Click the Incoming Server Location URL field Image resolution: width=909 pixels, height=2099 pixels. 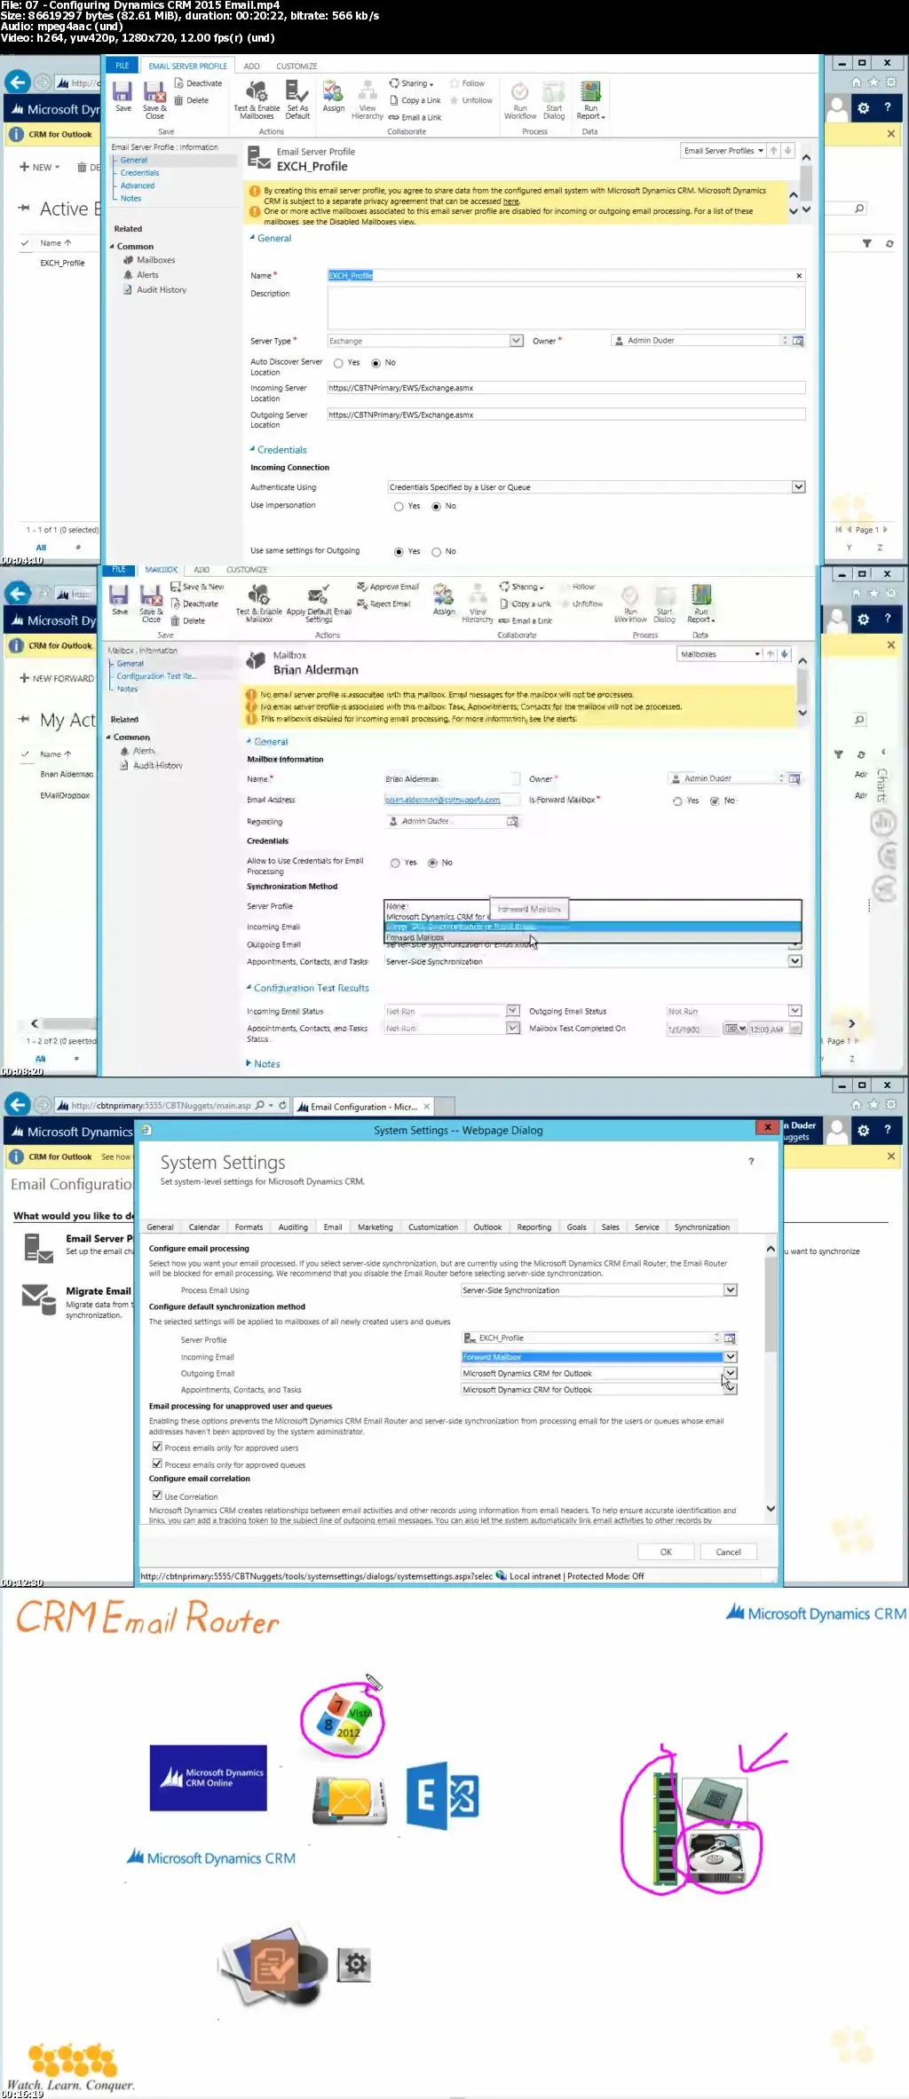[566, 388]
